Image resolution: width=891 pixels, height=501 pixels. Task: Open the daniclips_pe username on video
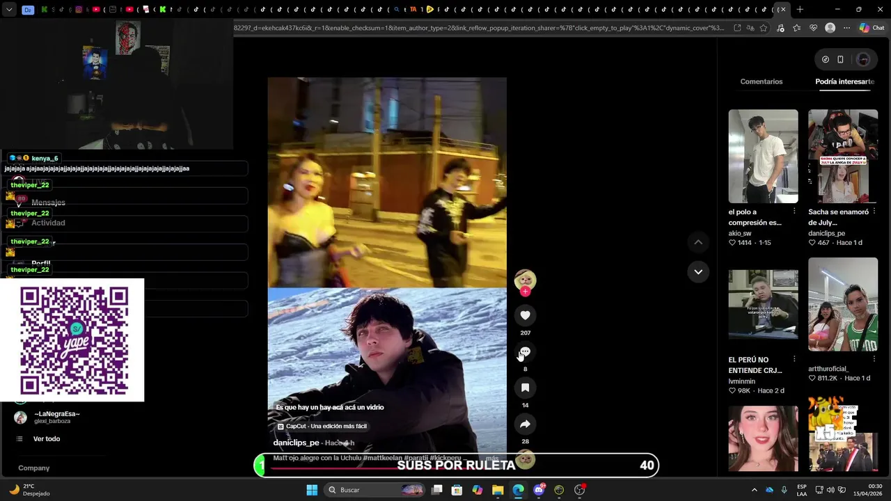(x=296, y=443)
